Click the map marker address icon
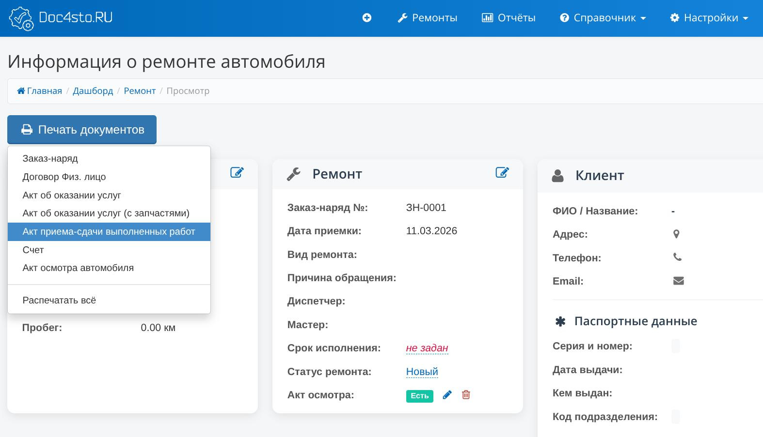This screenshot has height=437, width=763. (676, 234)
